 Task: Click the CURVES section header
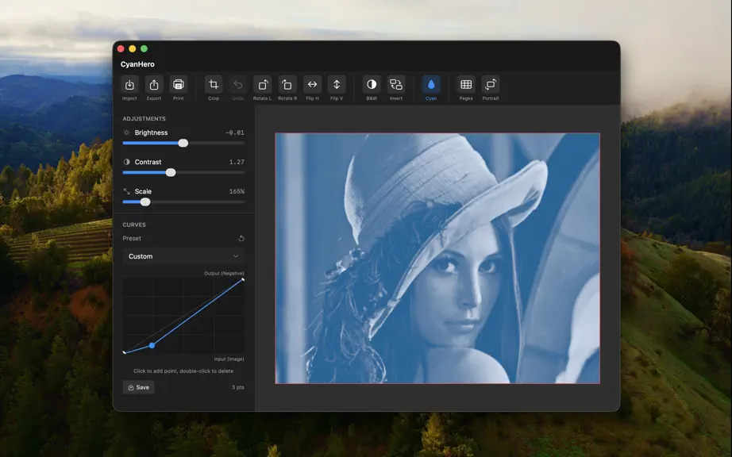(134, 225)
